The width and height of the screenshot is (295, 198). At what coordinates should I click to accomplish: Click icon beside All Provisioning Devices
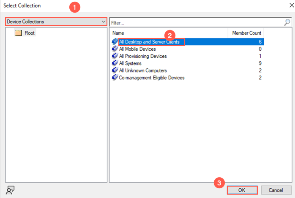[115, 56]
